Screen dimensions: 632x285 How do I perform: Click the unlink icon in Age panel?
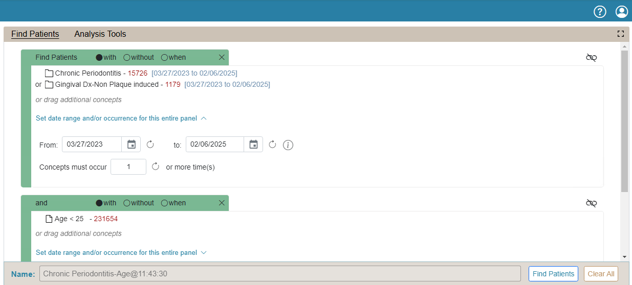click(591, 203)
